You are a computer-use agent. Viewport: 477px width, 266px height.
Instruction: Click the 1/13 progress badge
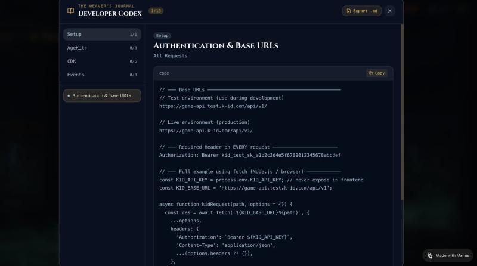point(156,11)
